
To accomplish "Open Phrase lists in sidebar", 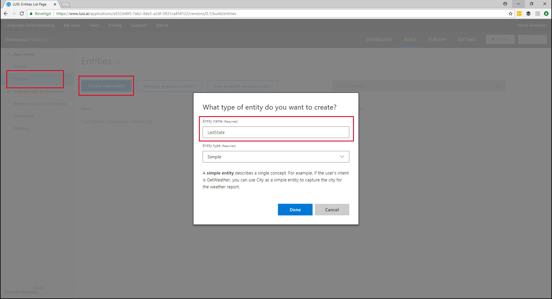I will (x=24, y=116).
